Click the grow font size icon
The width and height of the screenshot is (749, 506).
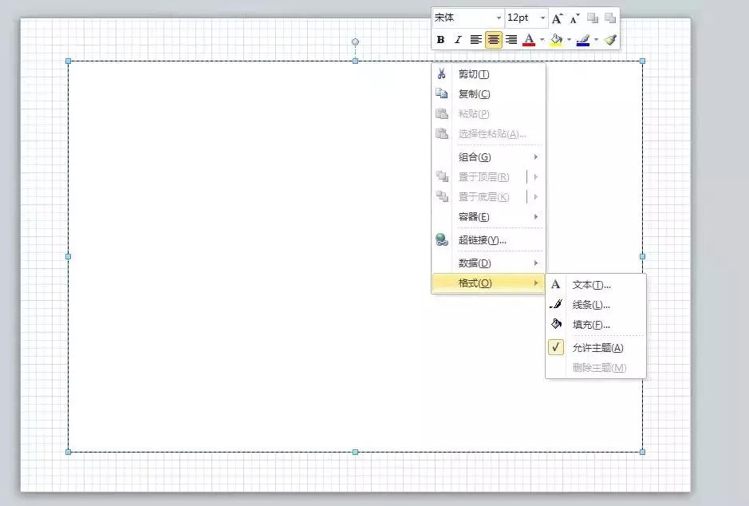pos(558,18)
